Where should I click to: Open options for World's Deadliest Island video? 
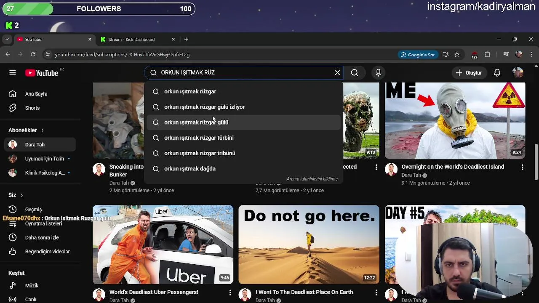522,167
